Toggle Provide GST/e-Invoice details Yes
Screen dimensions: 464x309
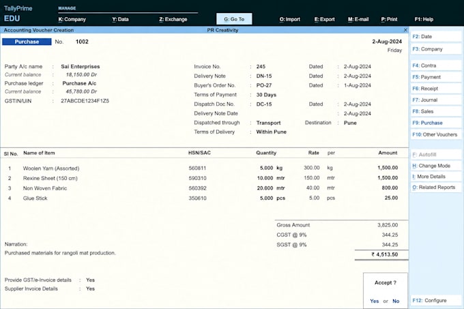[90, 280]
